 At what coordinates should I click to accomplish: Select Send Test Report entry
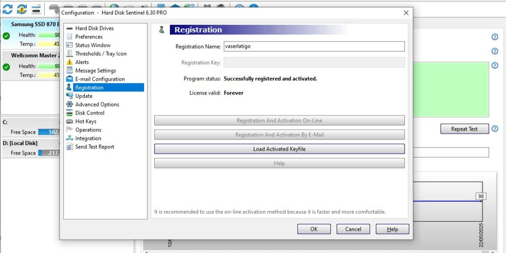click(95, 147)
